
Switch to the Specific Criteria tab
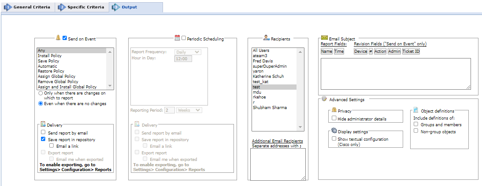(x=82, y=7)
